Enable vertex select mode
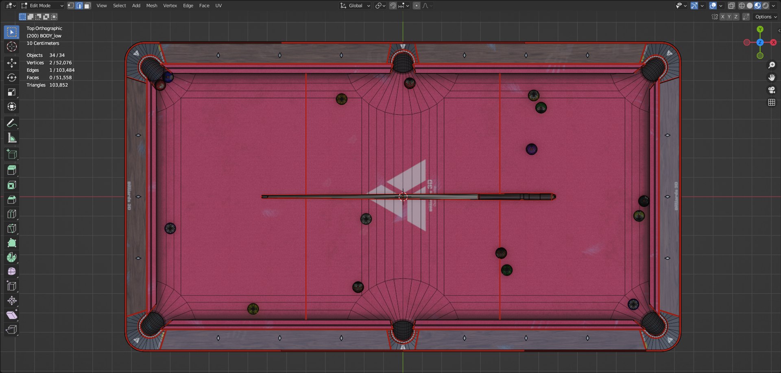This screenshot has width=781, height=373. [x=71, y=6]
